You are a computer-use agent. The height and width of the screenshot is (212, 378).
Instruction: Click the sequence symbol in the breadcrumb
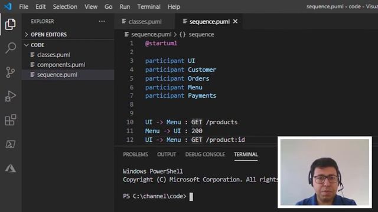tap(201, 34)
